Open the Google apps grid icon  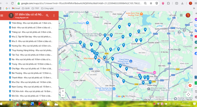181,15
